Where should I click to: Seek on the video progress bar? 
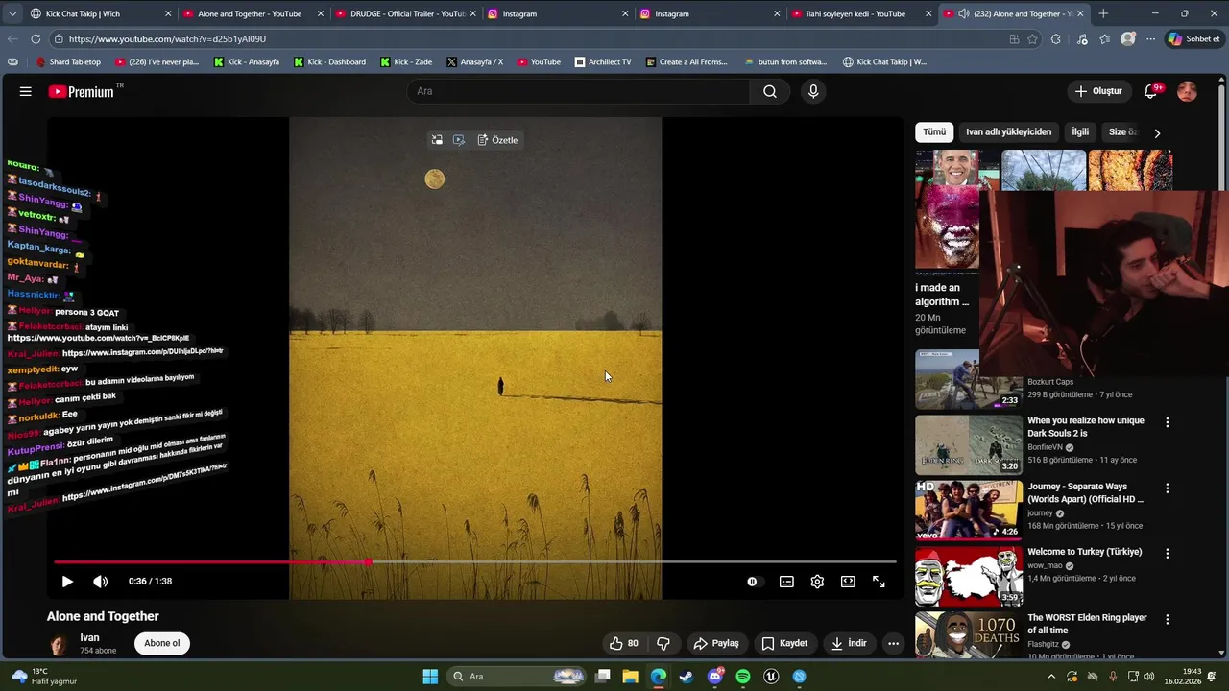pos(474,562)
